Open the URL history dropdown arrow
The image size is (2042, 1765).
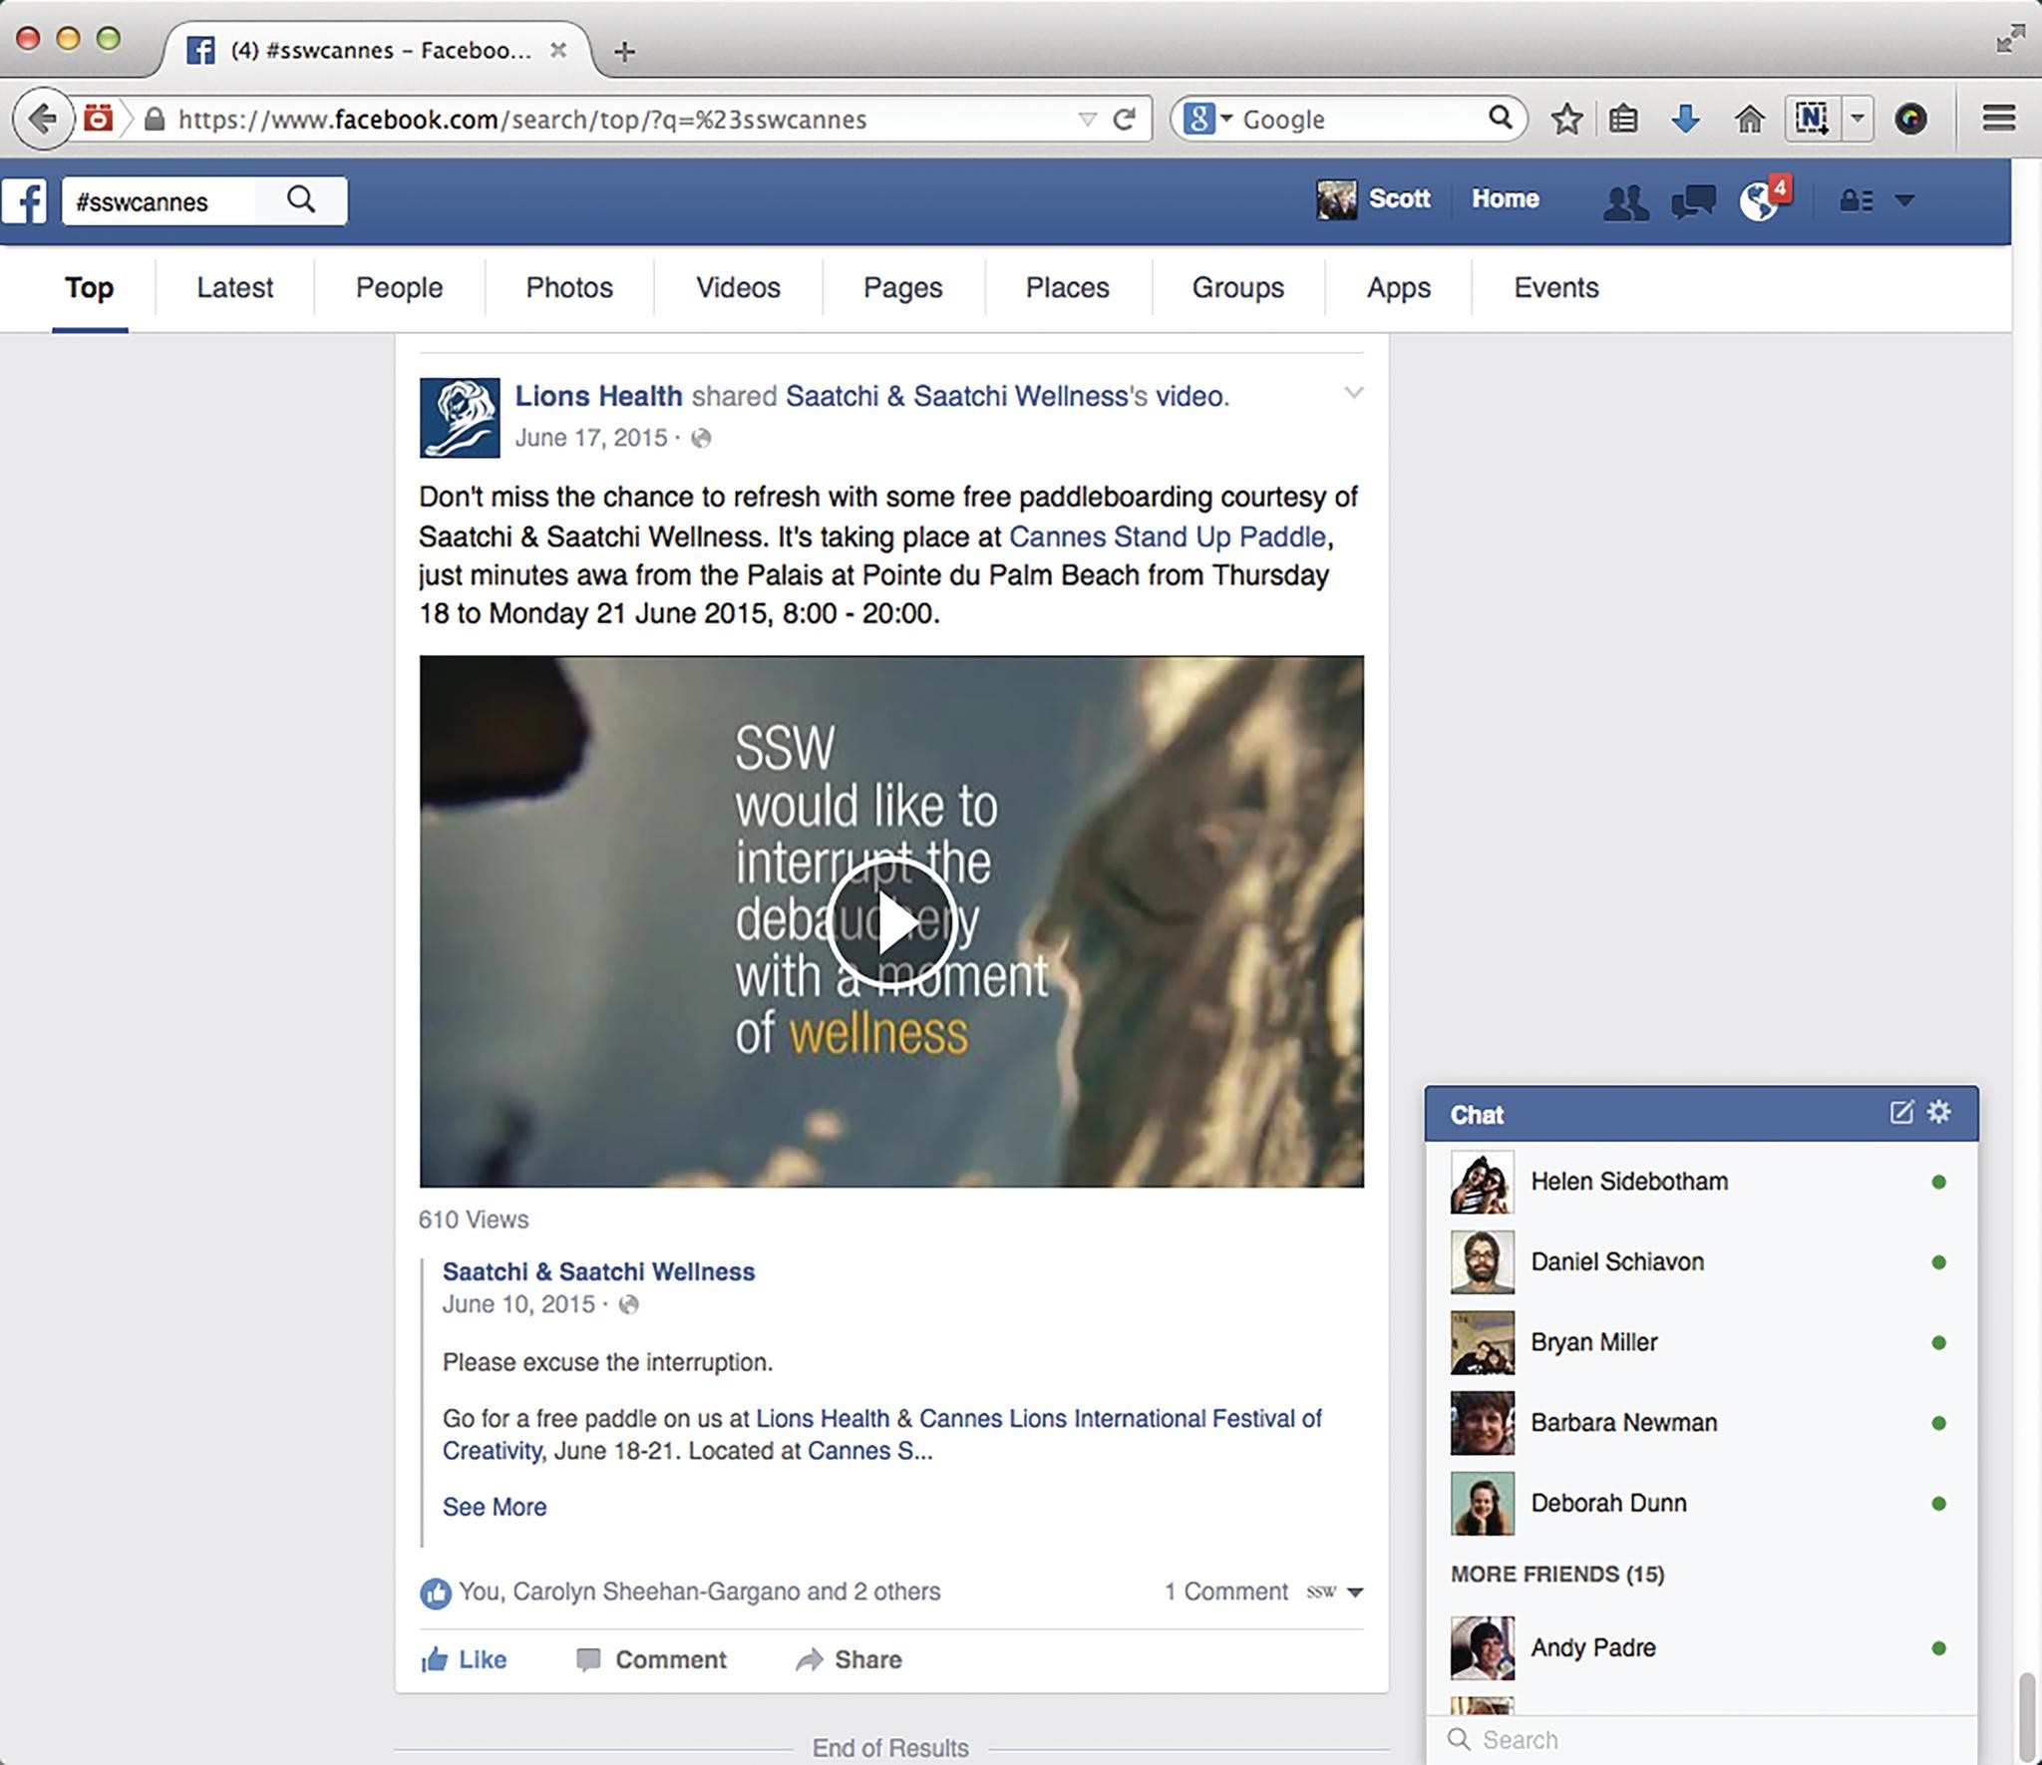coord(1087,120)
